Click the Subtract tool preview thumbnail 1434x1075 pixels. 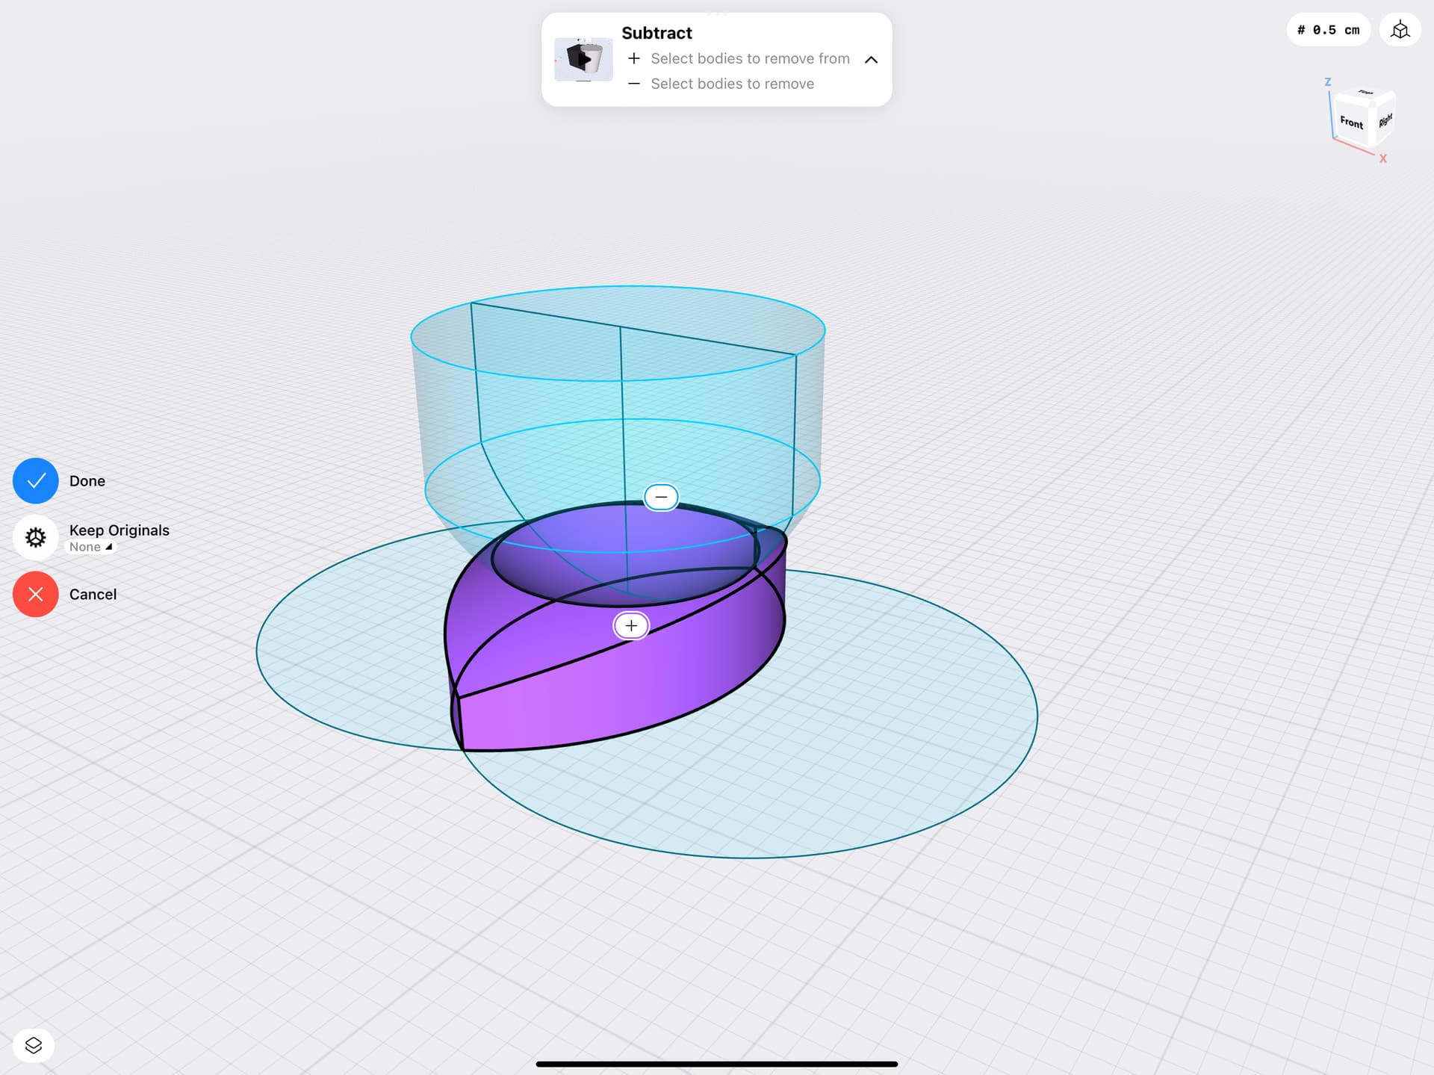[x=583, y=59]
